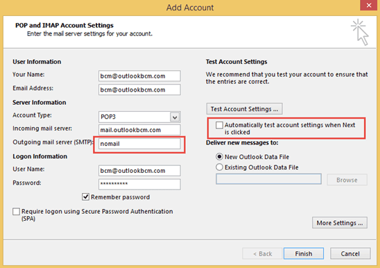Click the Deliver new messages to label

tap(242, 143)
